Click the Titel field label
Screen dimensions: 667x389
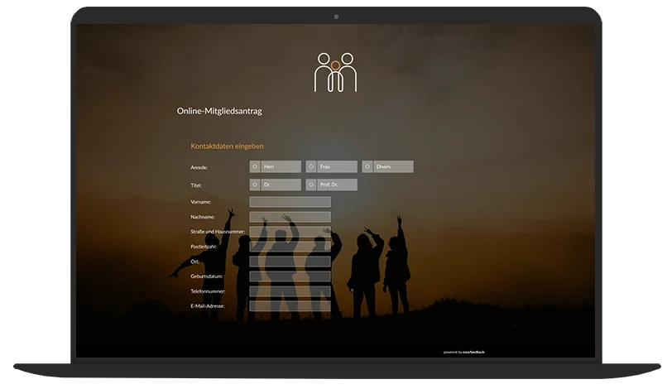(x=196, y=185)
